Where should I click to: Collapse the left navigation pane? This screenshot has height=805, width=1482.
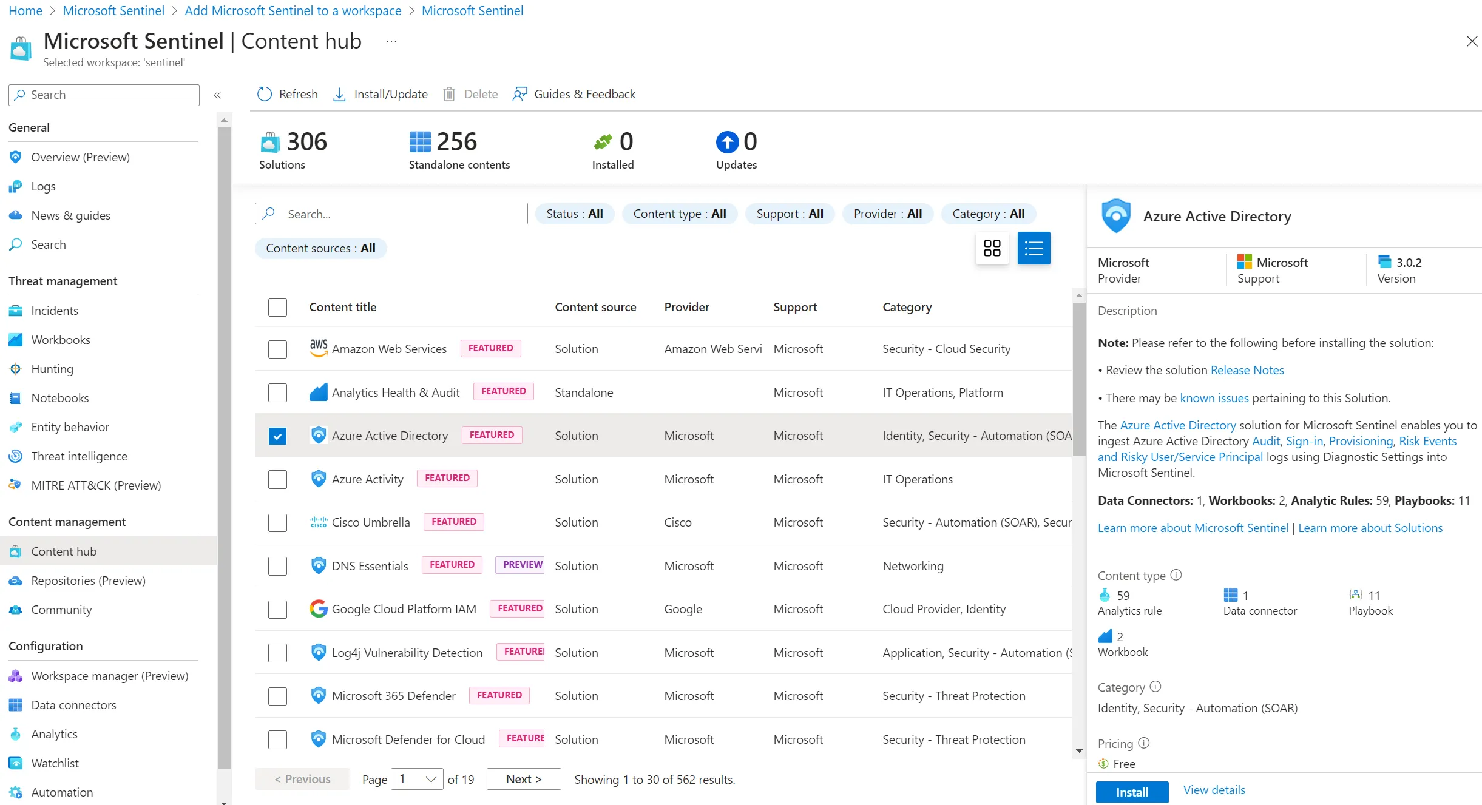217,95
